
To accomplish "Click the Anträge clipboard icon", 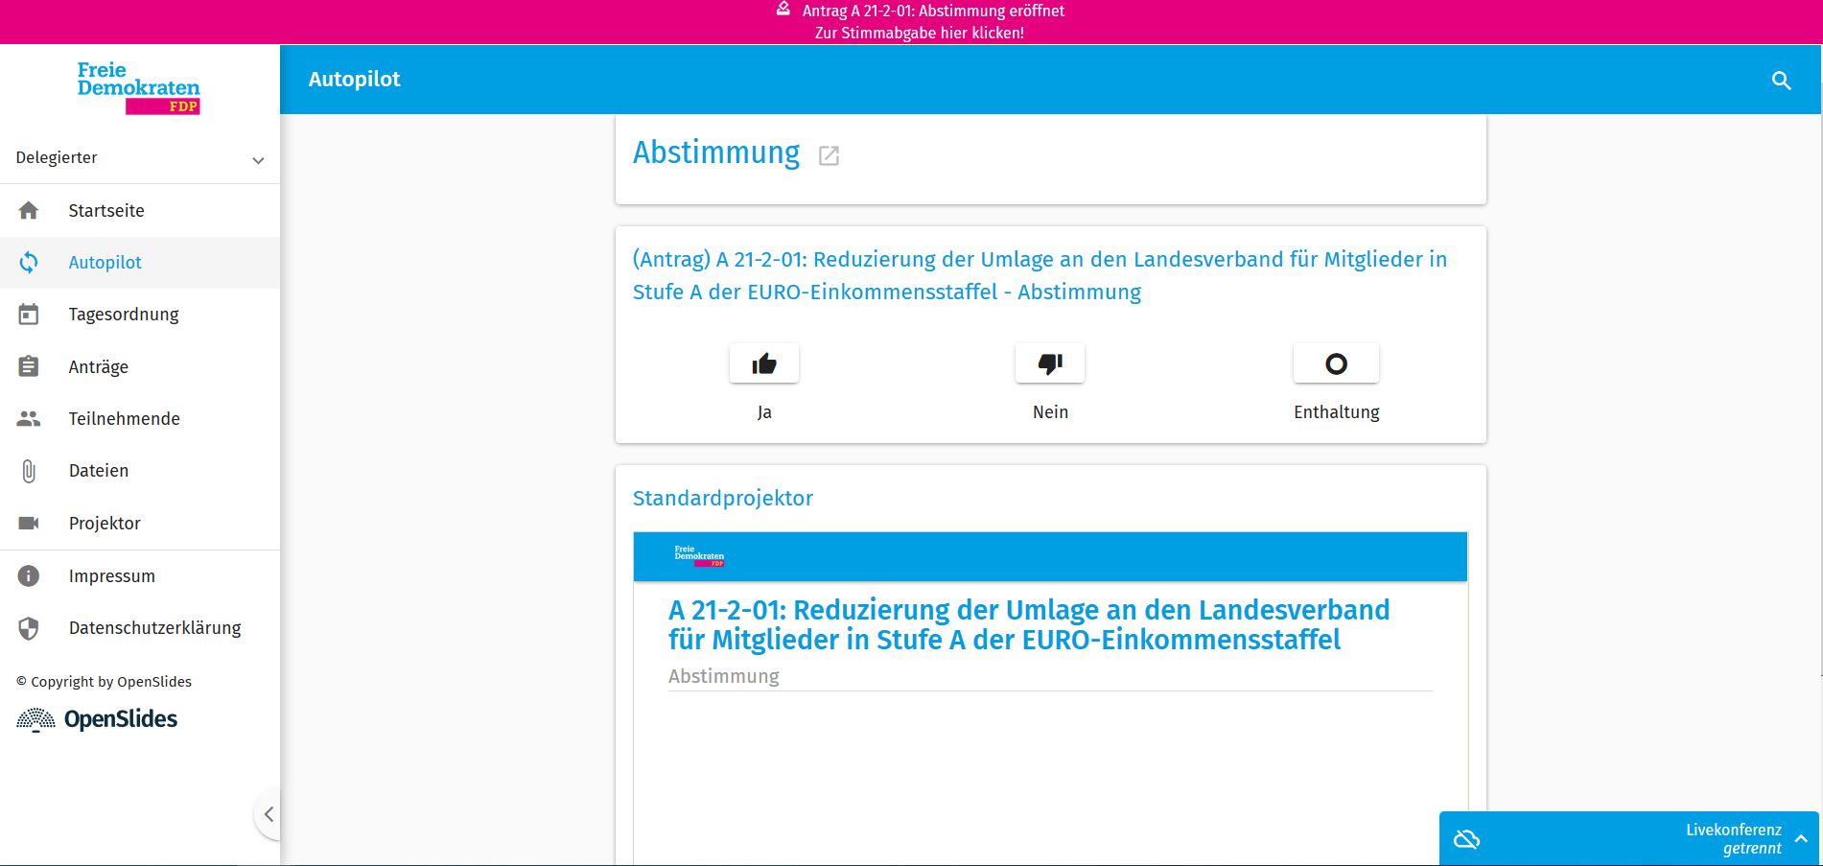I will coord(29,366).
